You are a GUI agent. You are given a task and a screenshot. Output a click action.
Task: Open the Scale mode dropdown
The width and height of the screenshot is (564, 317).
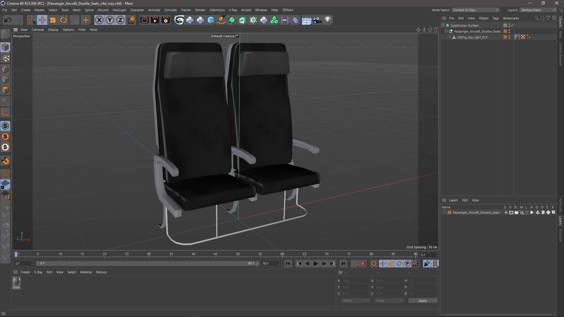[x=389, y=301]
